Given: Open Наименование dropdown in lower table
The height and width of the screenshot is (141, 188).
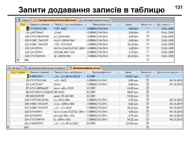Looking at the screenshot, I should click(x=51, y=72).
